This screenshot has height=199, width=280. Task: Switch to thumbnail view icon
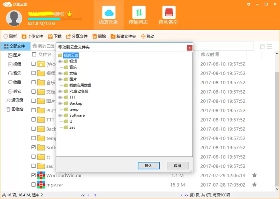(x=262, y=46)
